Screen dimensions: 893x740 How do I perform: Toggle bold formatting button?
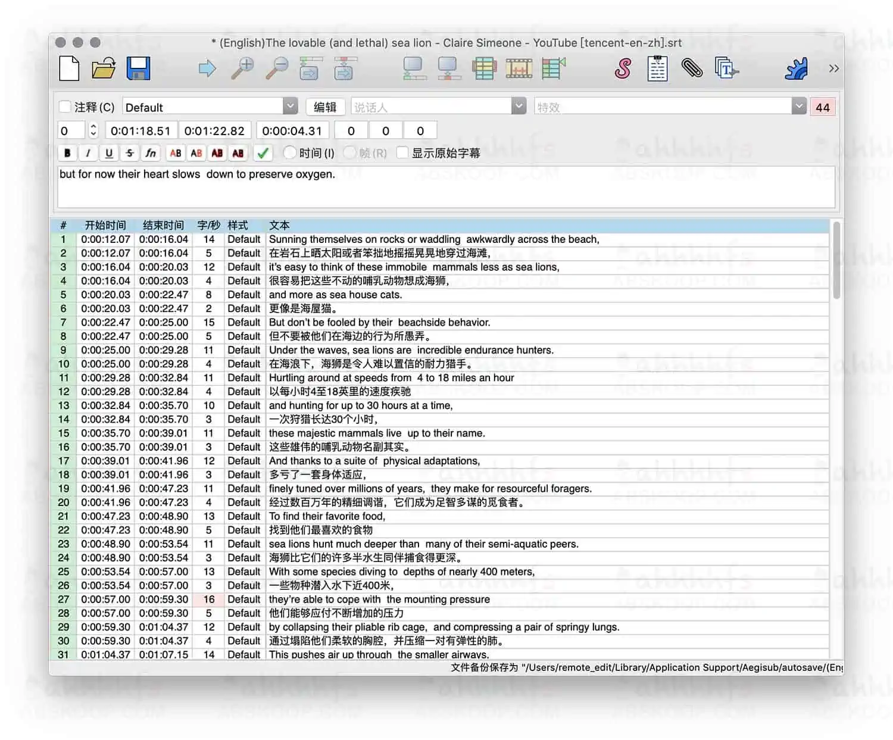point(67,153)
